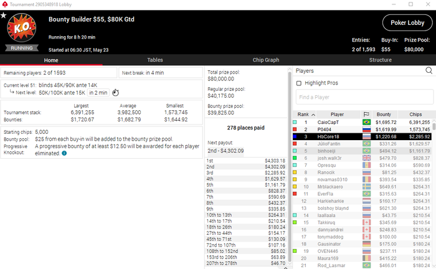The height and width of the screenshot is (269, 436).
Task: Click the Belgium flag beside Maura169
Action: (x=366, y=258)
